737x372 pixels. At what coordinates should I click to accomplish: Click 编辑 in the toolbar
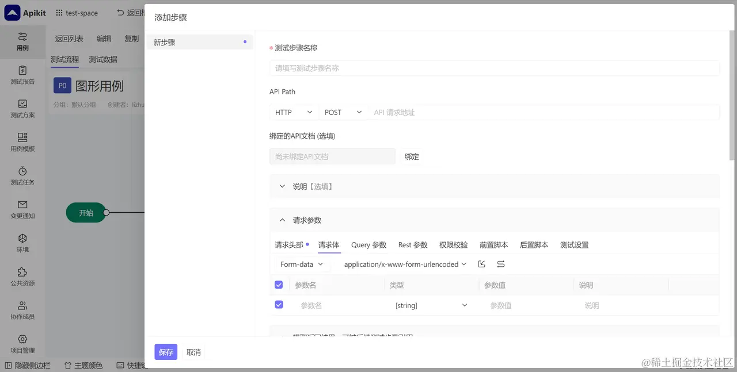(104, 39)
